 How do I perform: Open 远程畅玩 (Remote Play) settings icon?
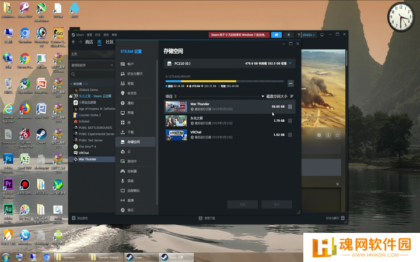(123, 190)
